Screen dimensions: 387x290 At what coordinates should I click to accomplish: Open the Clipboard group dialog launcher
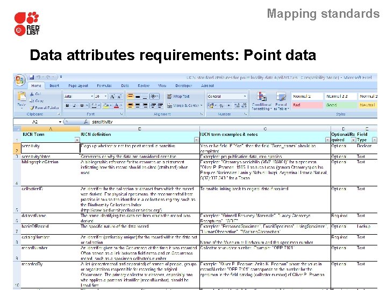click(x=59, y=114)
